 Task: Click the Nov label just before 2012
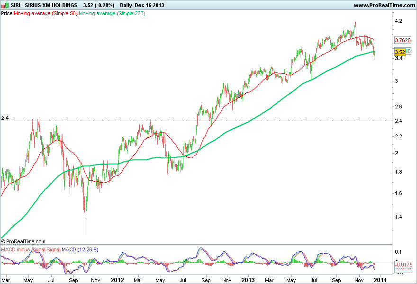[95, 280]
